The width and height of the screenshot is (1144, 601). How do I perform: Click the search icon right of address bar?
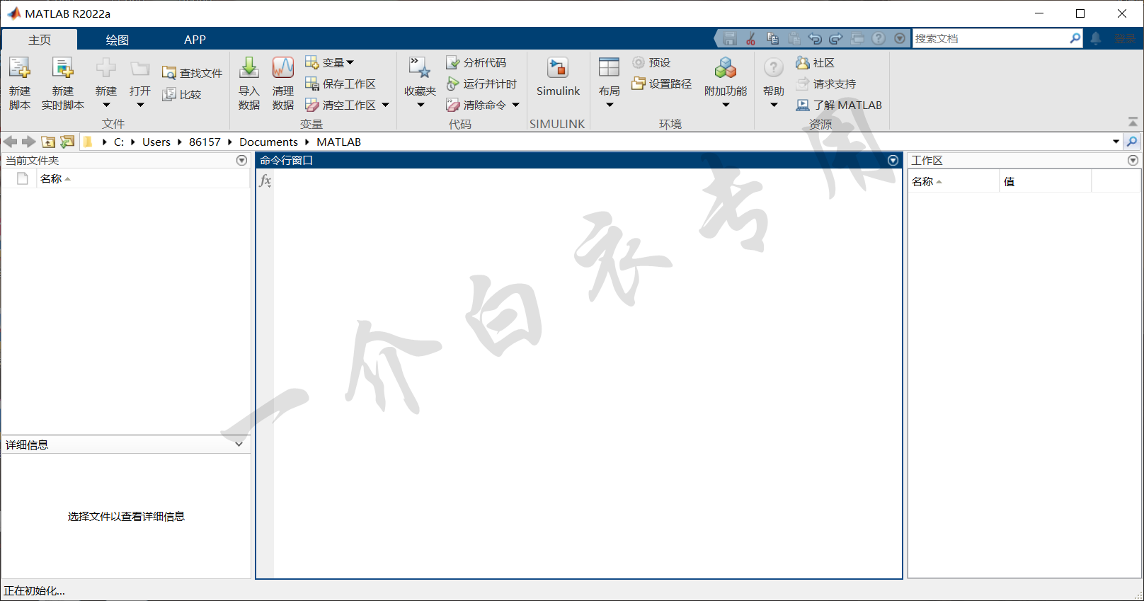point(1132,142)
